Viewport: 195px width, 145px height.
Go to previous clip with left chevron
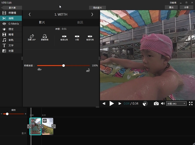(30, 14)
